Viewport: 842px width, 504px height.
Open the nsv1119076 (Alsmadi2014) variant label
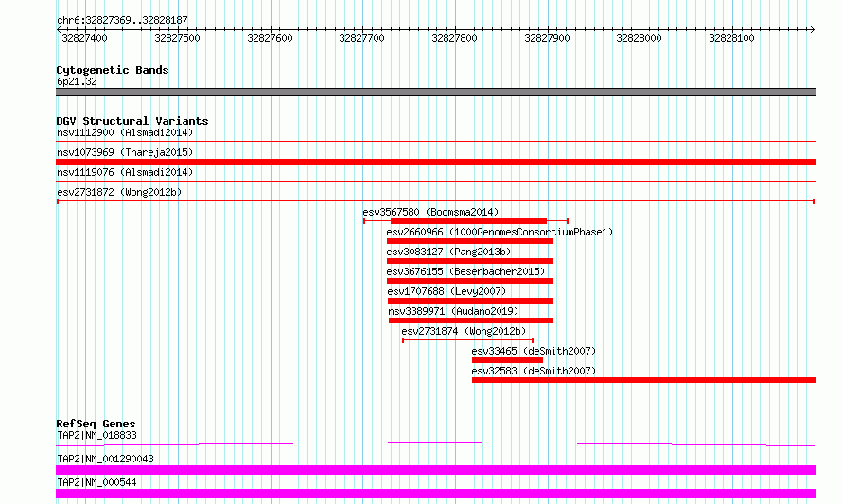point(125,172)
